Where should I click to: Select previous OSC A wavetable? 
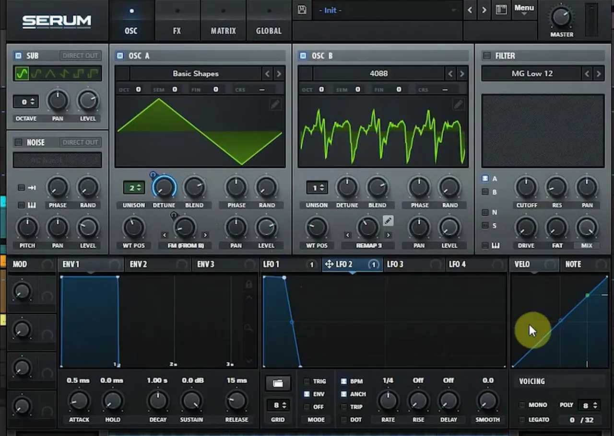click(268, 74)
